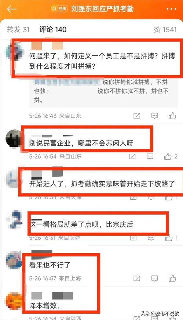
Task: Open the 赞 1541 likes tab
Action: coord(165,30)
